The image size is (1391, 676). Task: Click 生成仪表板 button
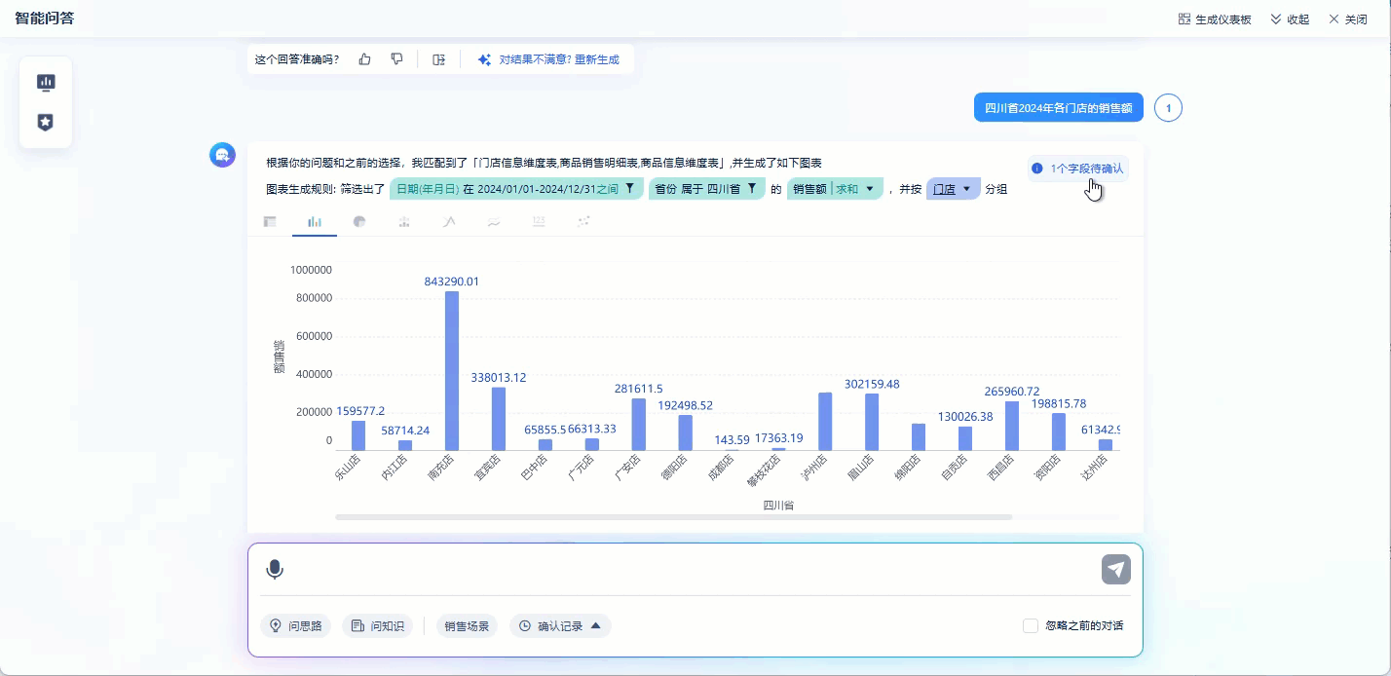pyautogui.click(x=1215, y=19)
